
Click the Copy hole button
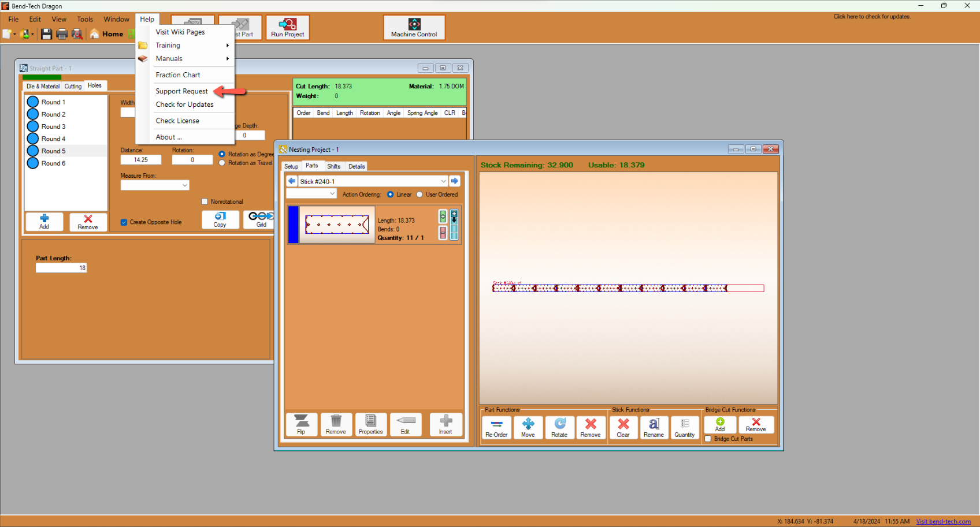[x=220, y=220]
